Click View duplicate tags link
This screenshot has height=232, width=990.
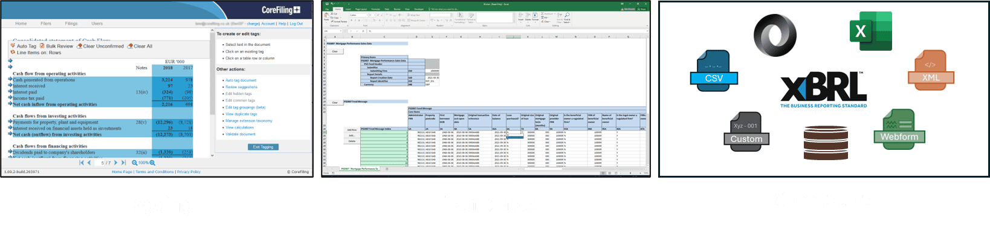tap(241, 114)
